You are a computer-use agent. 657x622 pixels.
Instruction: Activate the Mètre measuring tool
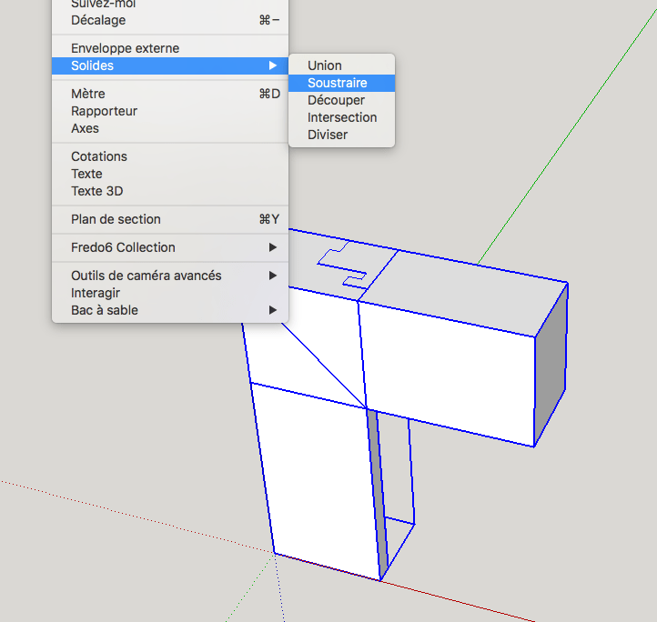click(170, 94)
